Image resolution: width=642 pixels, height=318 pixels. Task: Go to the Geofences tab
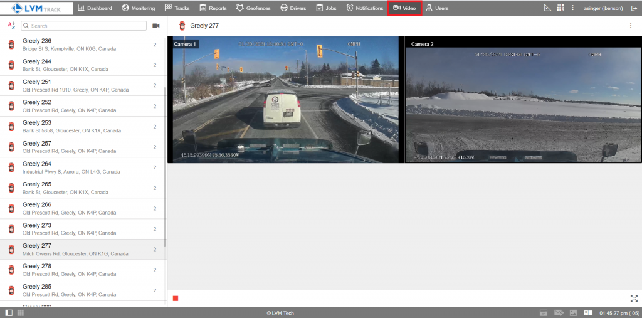[254, 8]
